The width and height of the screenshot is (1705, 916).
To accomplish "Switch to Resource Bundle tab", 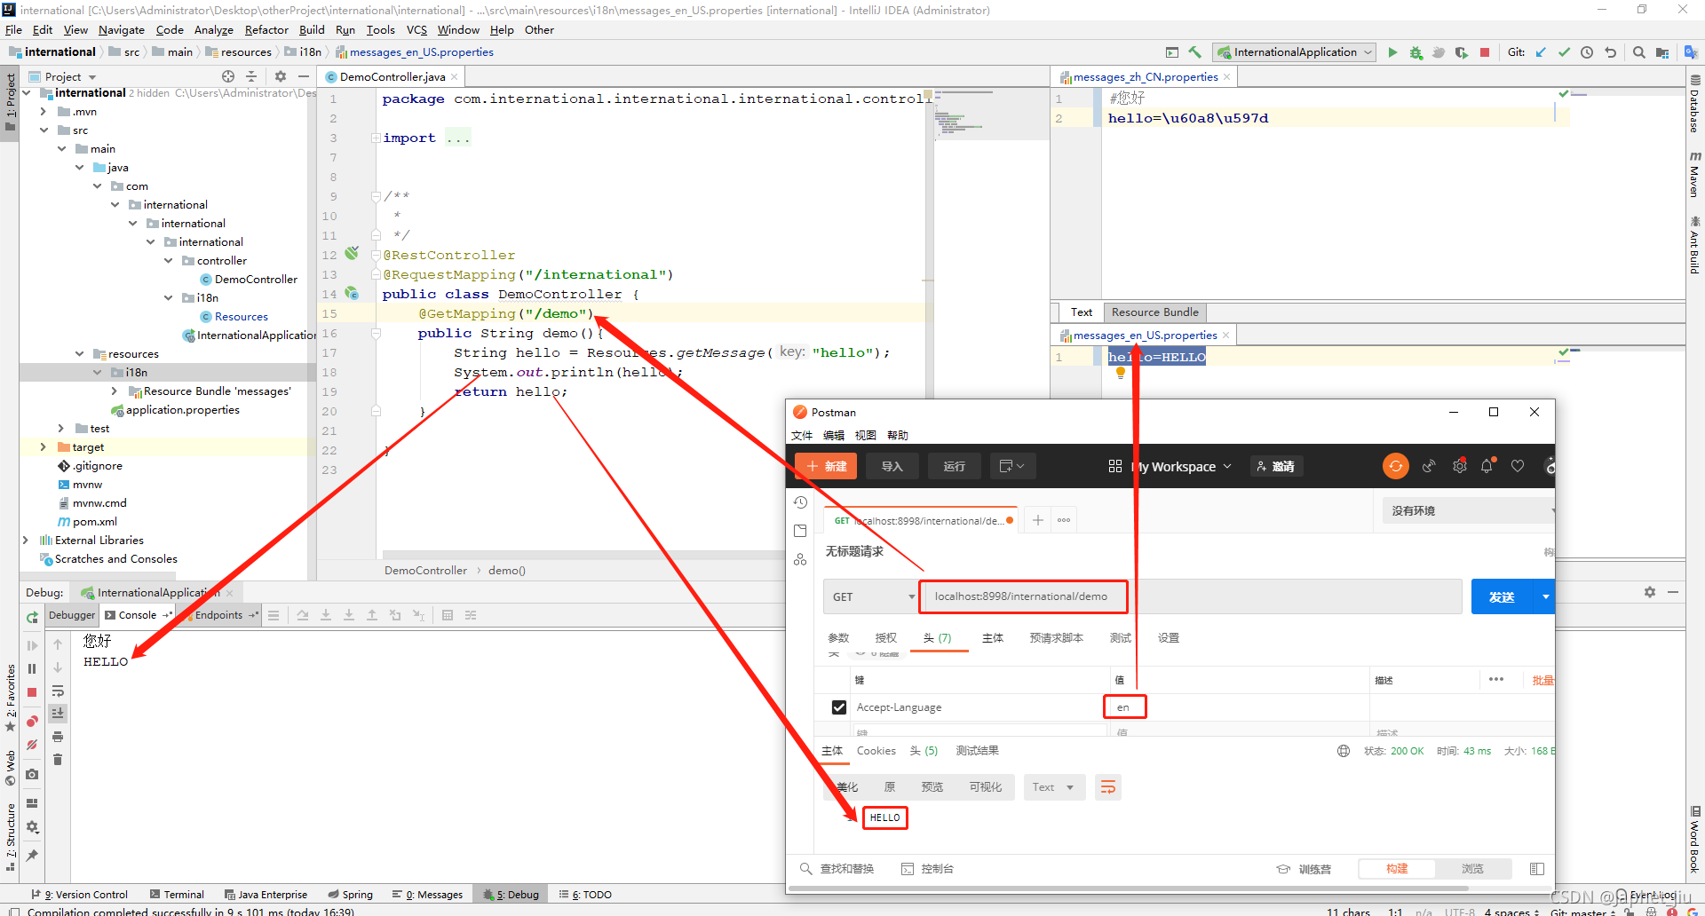I will (x=1154, y=312).
